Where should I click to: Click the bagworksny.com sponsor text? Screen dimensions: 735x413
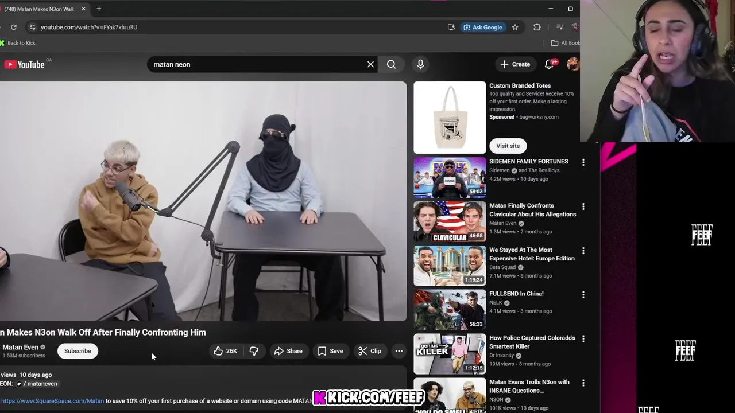[x=539, y=117]
